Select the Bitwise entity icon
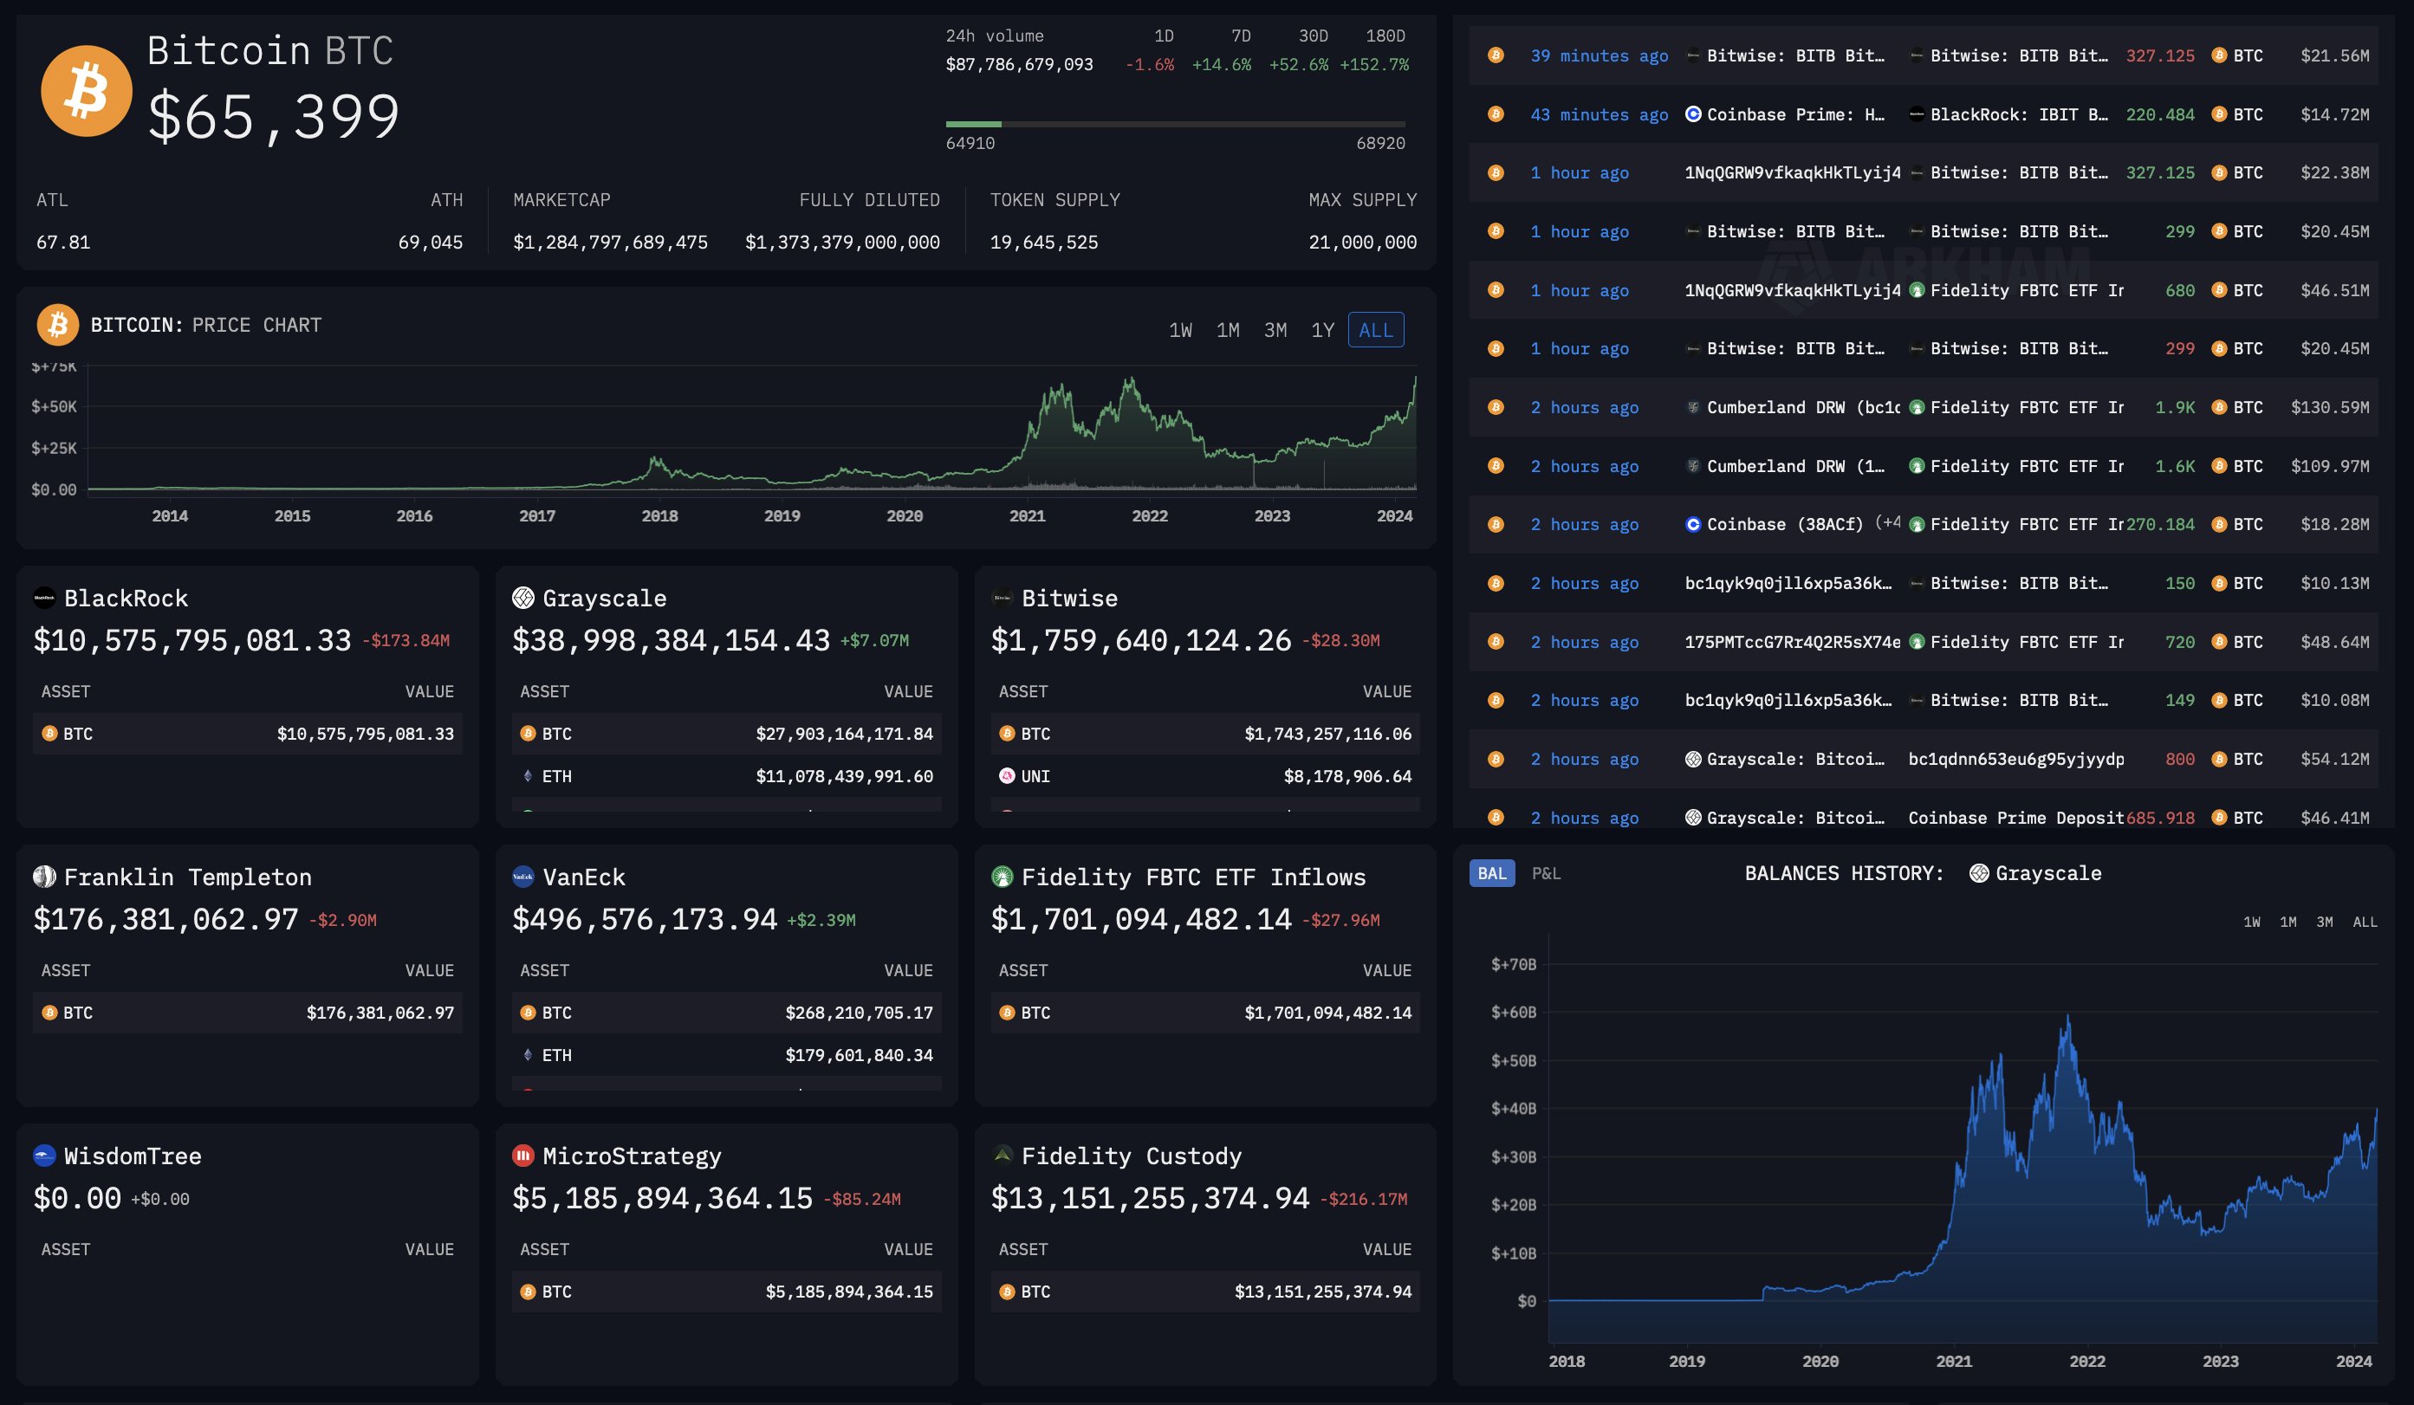The width and height of the screenshot is (2414, 1405). [1002, 598]
